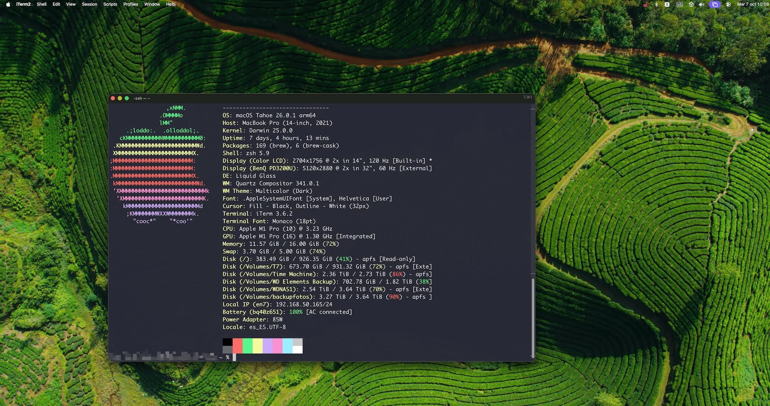Image resolution: width=770 pixels, height=406 pixels.
Task: Click the terminal window's vertical scrollbar
Action: click(533, 318)
